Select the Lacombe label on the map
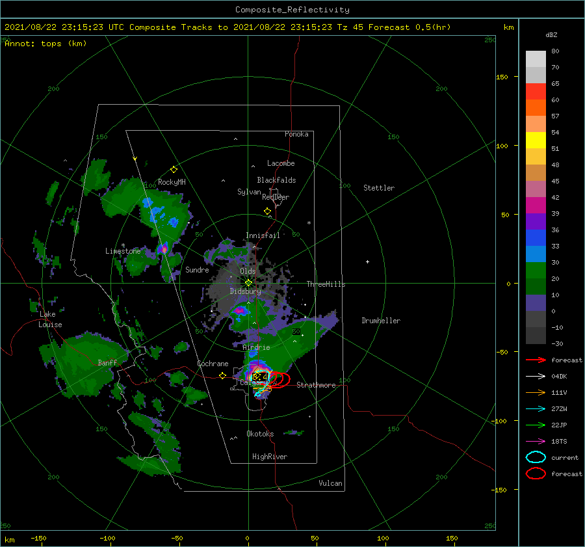The width and height of the screenshot is (585, 547). pyautogui.click(x=281, y=163)
